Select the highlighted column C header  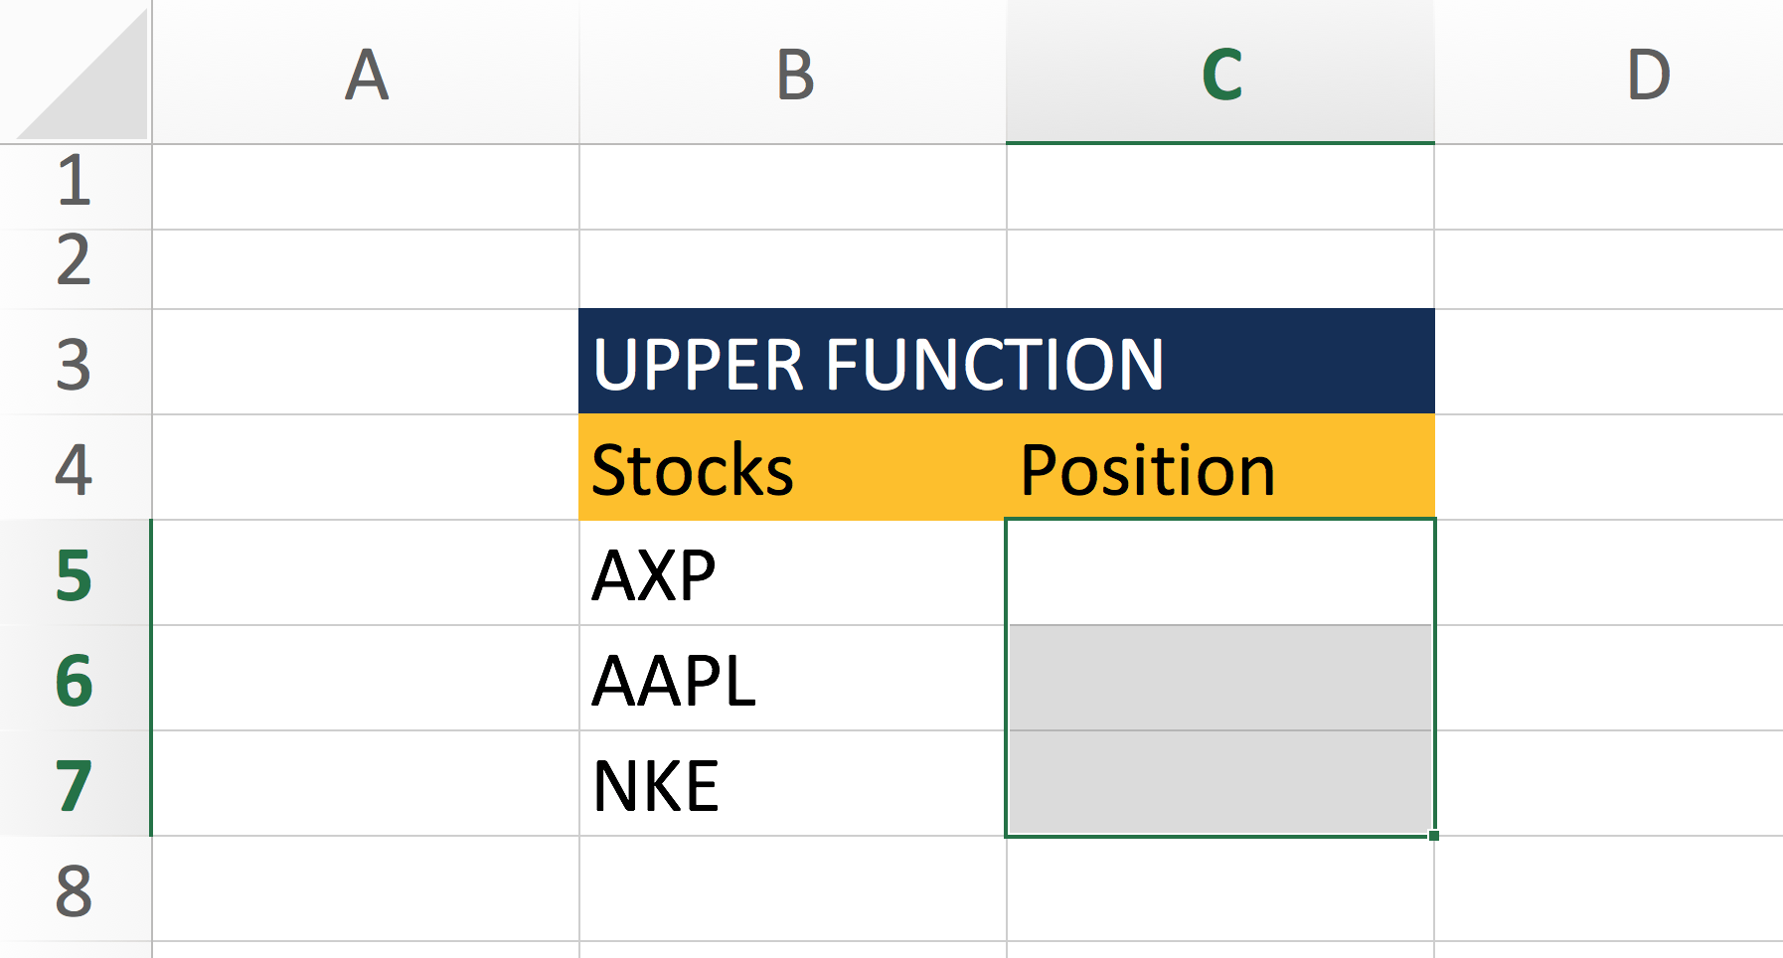pos(1220,72)
